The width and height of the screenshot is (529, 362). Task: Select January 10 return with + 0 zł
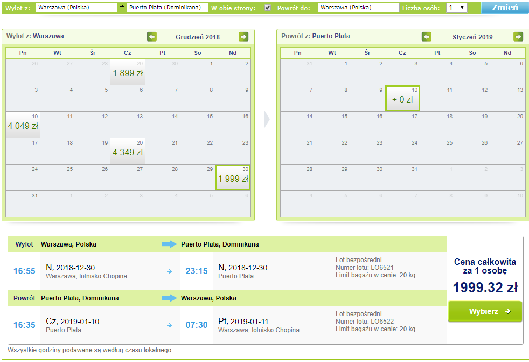(402, 98)
